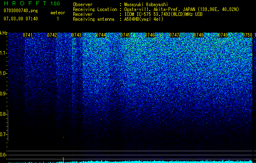The image size is (256, 163).
Task: Click the 0741 time marker
Action: pyautogui.click(x=28, y=35)
